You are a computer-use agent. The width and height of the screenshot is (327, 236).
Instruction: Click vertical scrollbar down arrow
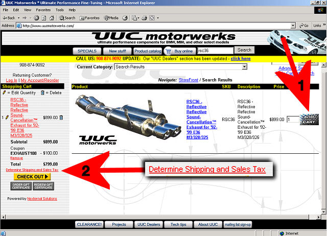(x=323, y=212)
